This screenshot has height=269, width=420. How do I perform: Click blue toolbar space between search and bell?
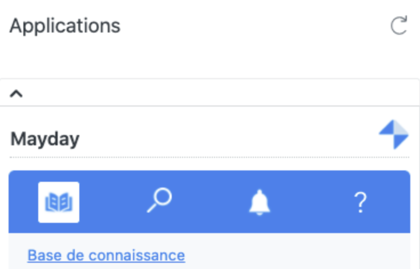coord(209,202)
